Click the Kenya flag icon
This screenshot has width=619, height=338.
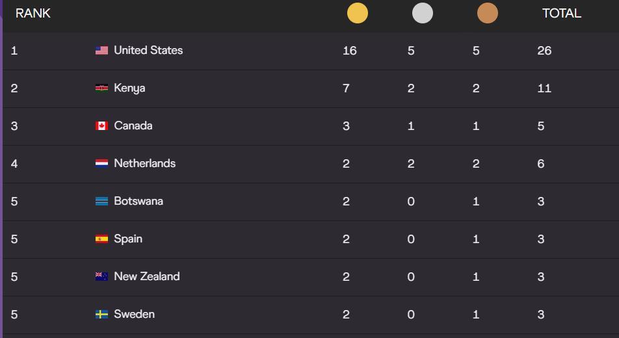[x=101, y=88]
